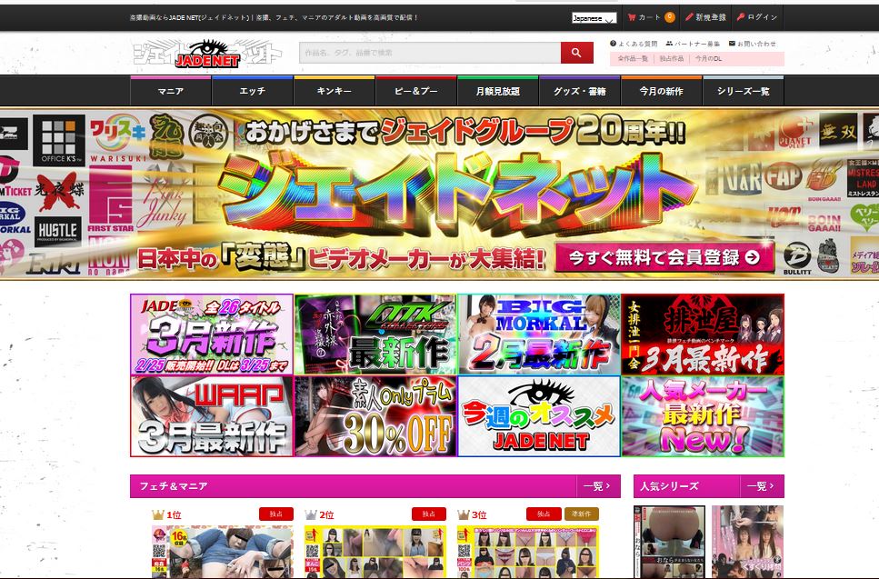Click the key icon for ログイン
This screenshot has width=879, height=579.
point(741,17)
